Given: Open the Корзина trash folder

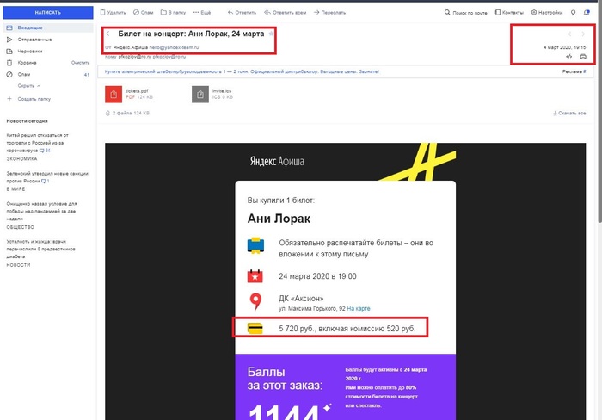Looking at the screenshot, I should coord(27,63).
